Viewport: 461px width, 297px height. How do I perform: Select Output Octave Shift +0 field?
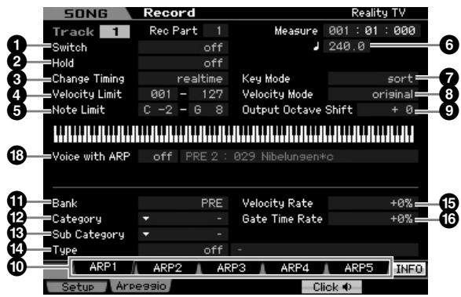point(387,110)
